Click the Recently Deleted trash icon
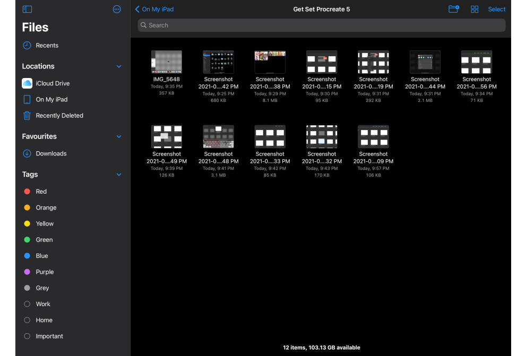Viewport: 526px width, 356px height. point(27,115)
